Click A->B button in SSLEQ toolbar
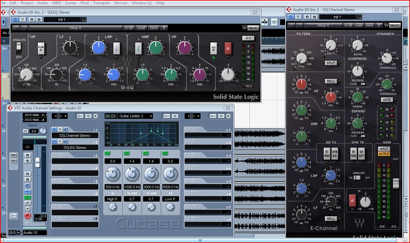 129,28
